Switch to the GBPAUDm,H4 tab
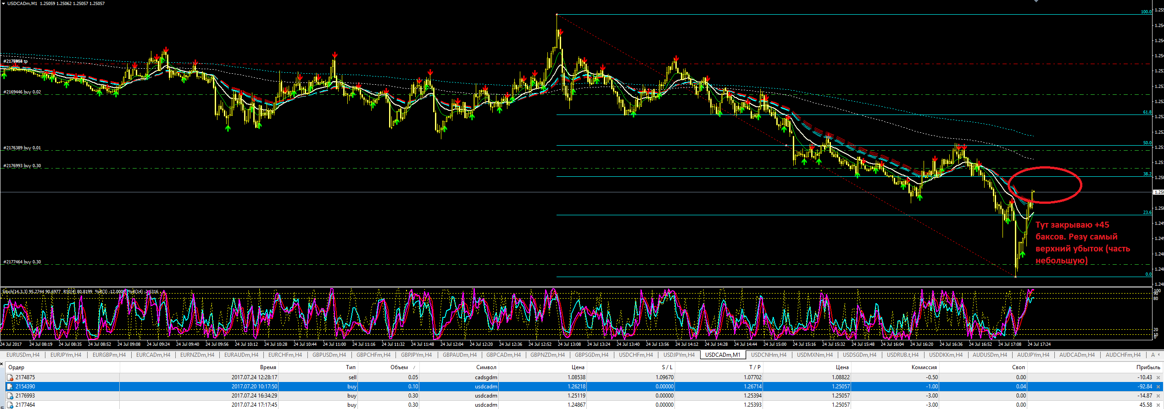1164x409 pixels. [460, 355]
